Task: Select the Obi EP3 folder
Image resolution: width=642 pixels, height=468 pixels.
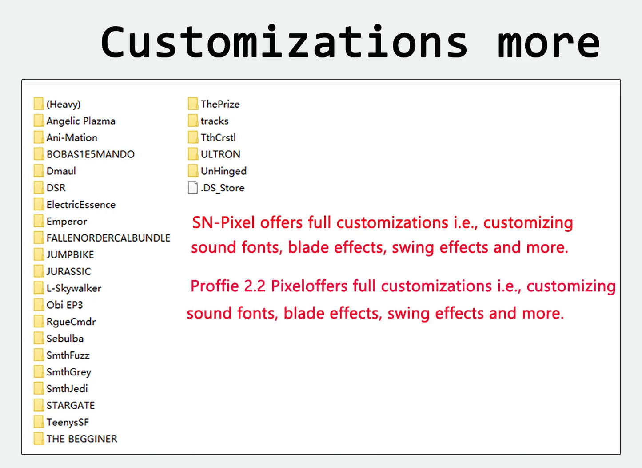Action: 58,305
